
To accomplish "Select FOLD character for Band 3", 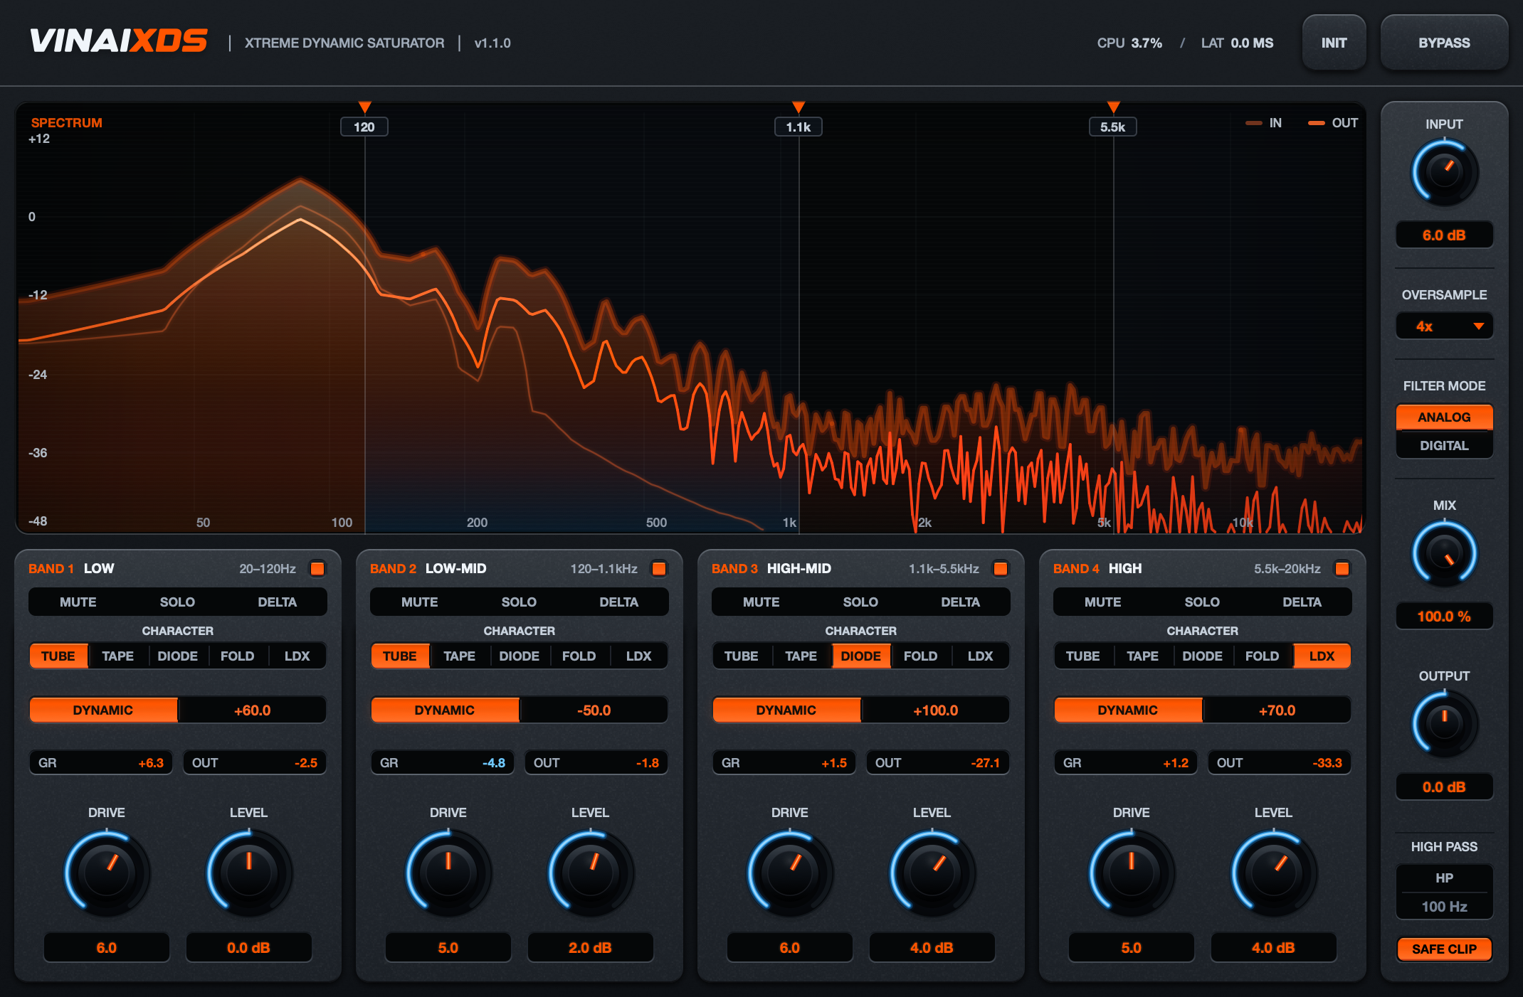I will [921, 656].
